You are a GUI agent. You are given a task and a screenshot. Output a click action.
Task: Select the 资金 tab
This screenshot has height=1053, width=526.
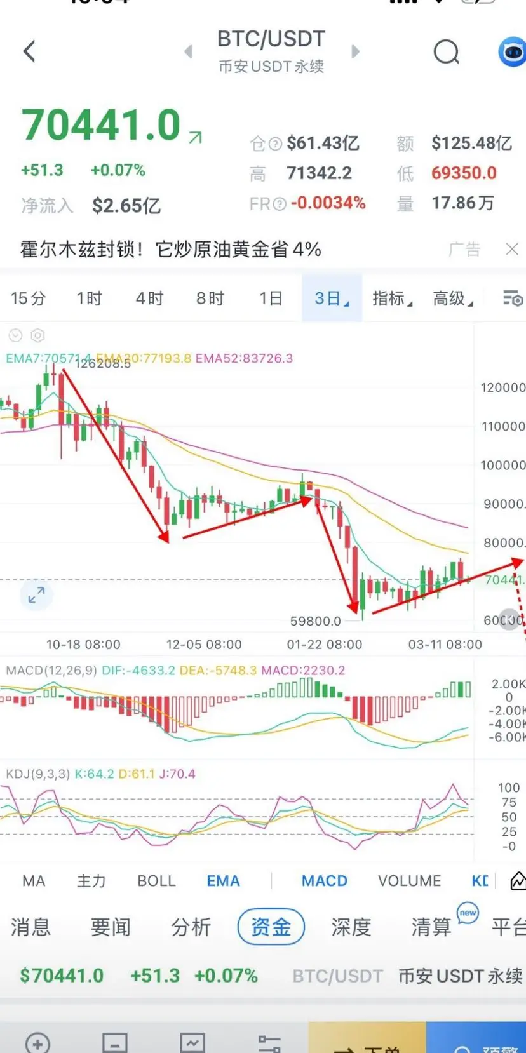click(x=271, y=927)
